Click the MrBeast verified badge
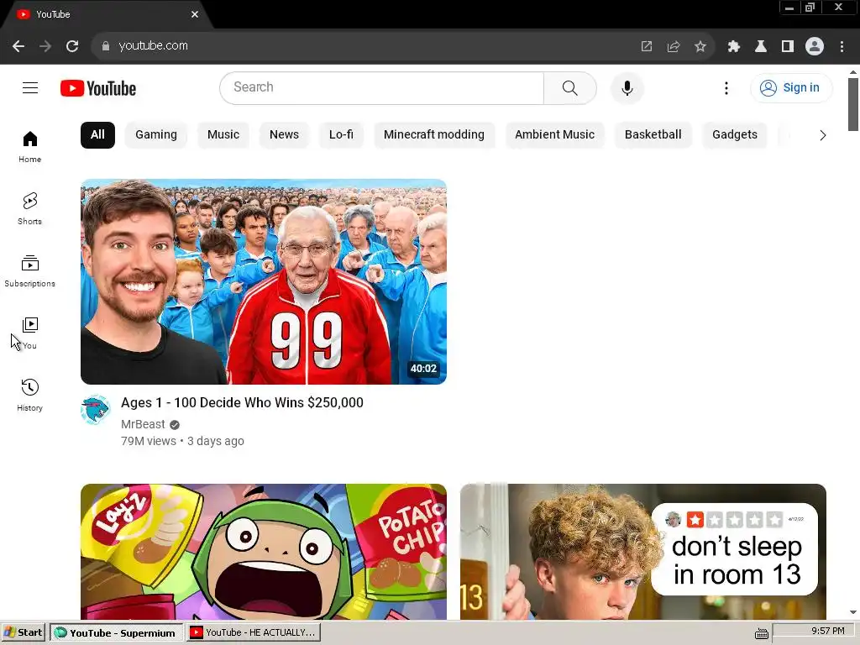860x645 pixels. (x=175, y=425)
